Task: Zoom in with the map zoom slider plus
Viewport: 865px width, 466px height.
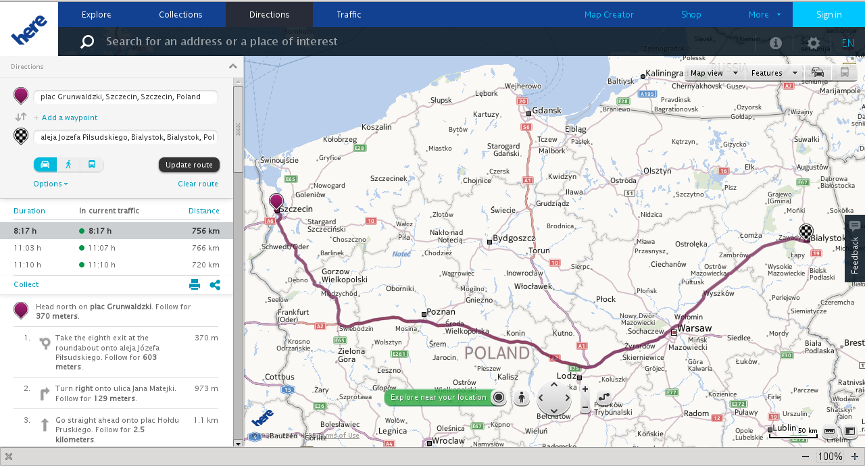Action: (585, 389)
